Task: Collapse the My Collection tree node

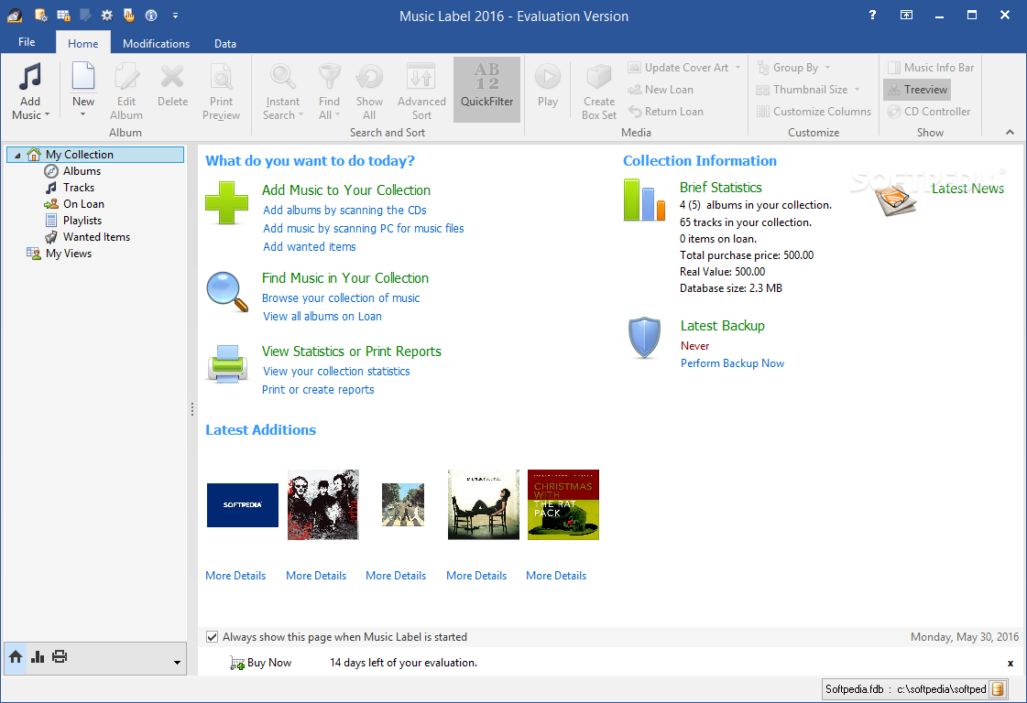Action: (17, 155)
